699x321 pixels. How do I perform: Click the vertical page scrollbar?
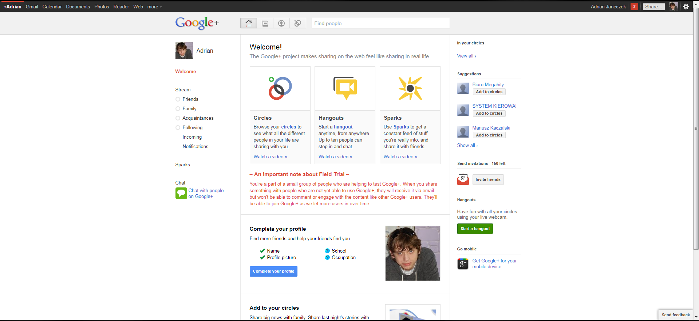[696, 128]
